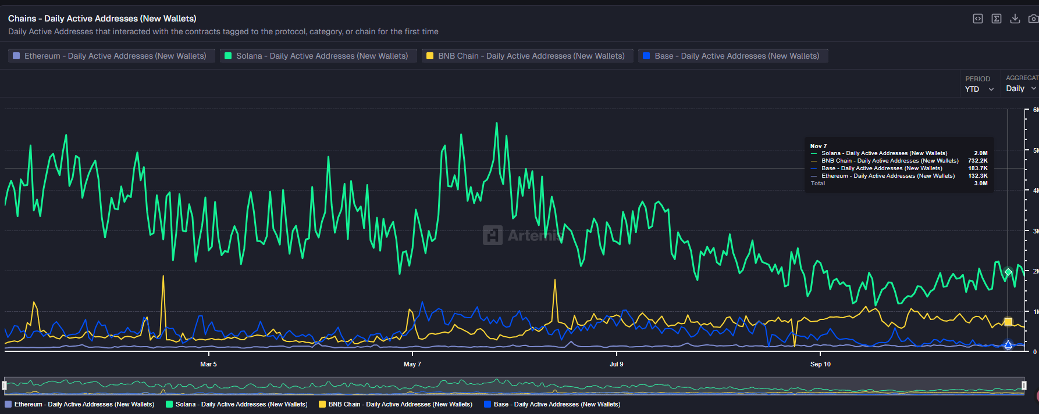1039x414 pixels.
Task: Click the yellow BNB Chain data point marker
Action: 1008,322
